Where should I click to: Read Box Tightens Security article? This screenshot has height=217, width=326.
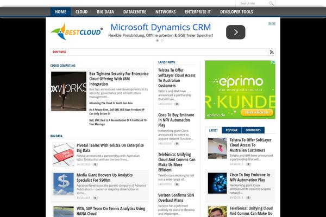[x=118, y=79]
